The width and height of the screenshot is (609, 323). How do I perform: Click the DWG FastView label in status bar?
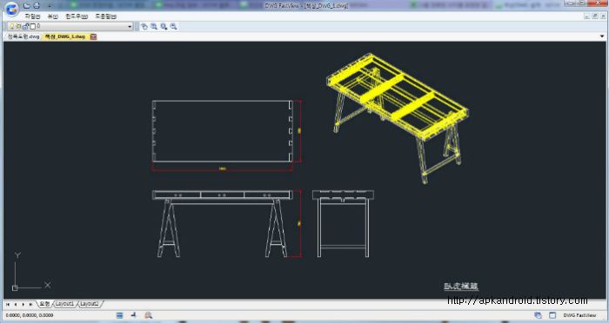pyautogui.click(x=579, y=315)
